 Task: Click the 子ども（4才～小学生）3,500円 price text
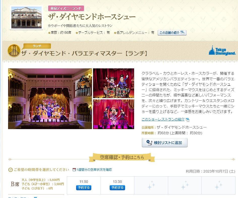43,184
